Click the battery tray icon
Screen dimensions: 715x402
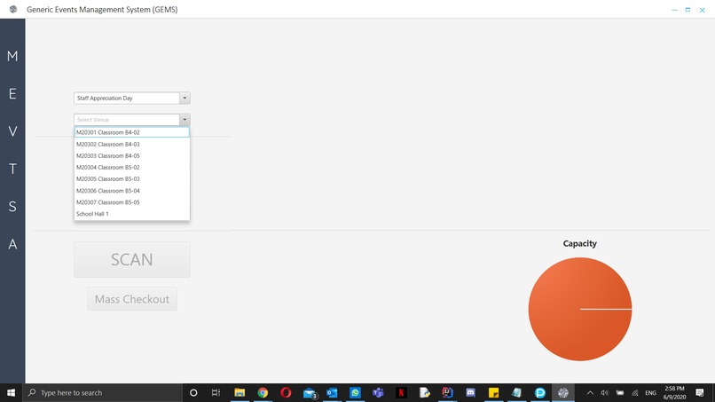[x=620, y=392]
